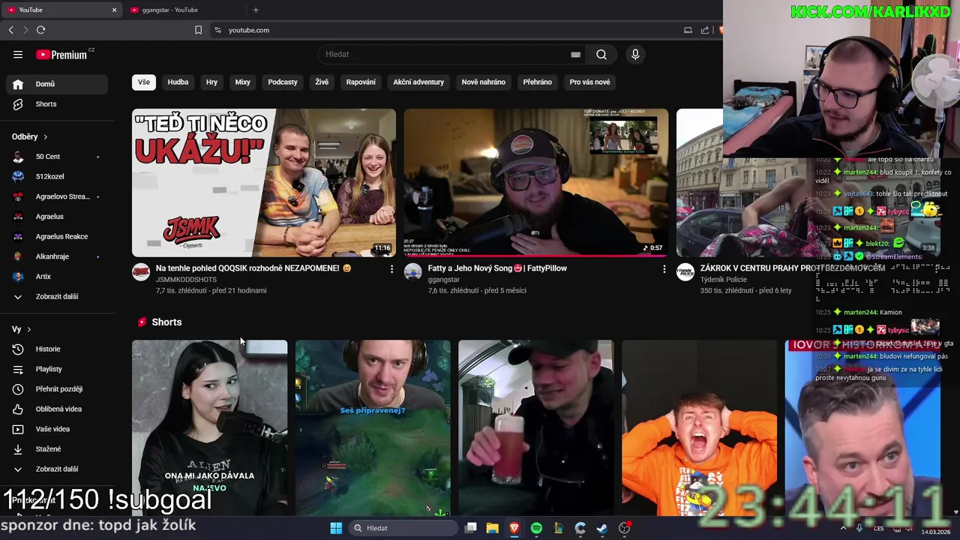Launch Spotify from the taskbar

536,528
